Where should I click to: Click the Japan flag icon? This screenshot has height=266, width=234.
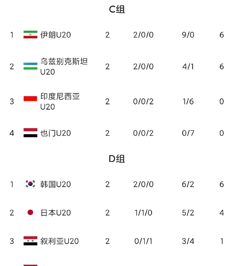point(30,212)
